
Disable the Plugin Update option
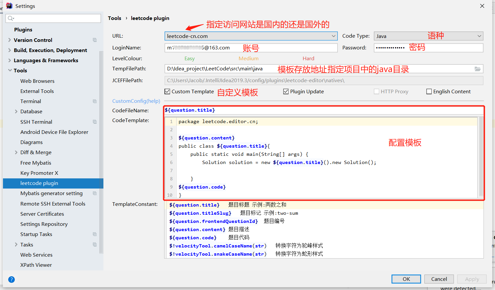pyautogui.click(x=286, y=91)
